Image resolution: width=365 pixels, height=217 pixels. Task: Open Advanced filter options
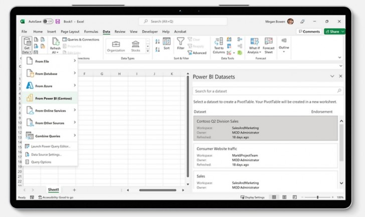click(x=197, y=53)
